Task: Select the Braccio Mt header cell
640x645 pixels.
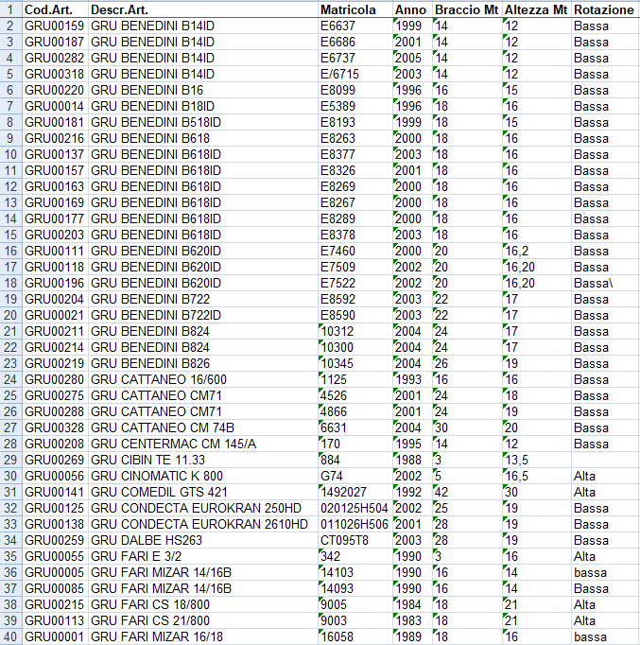Action: [x=467, y=9]
